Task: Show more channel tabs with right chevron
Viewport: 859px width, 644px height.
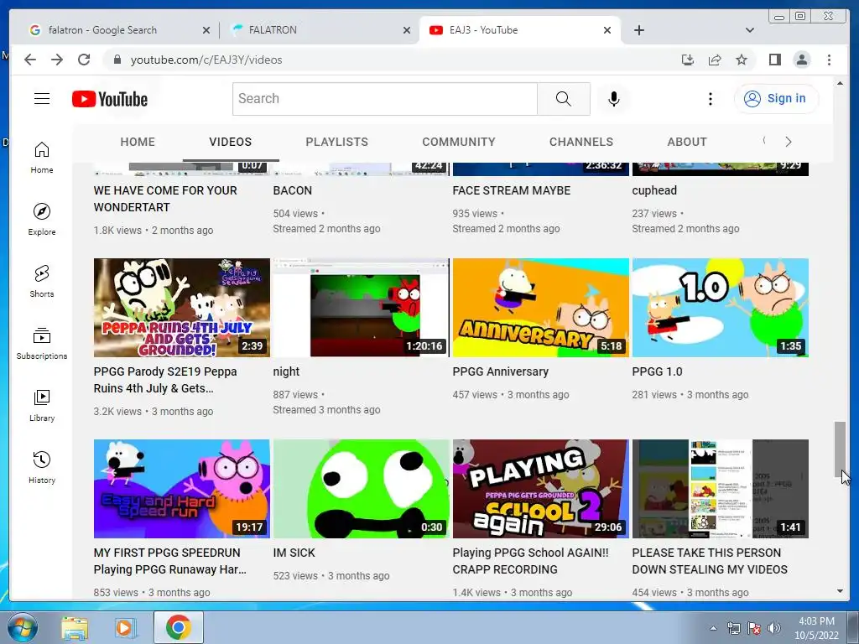Action: pyautogui.click(x=789, y=142)
